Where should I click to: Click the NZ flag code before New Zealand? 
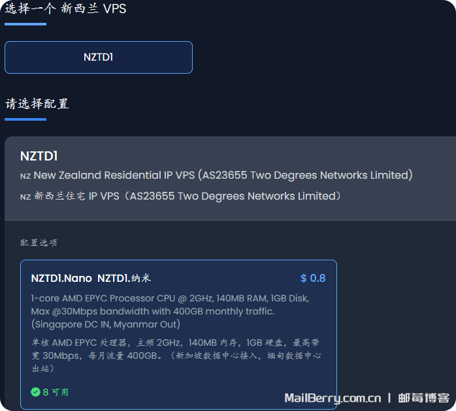[25, 176]
